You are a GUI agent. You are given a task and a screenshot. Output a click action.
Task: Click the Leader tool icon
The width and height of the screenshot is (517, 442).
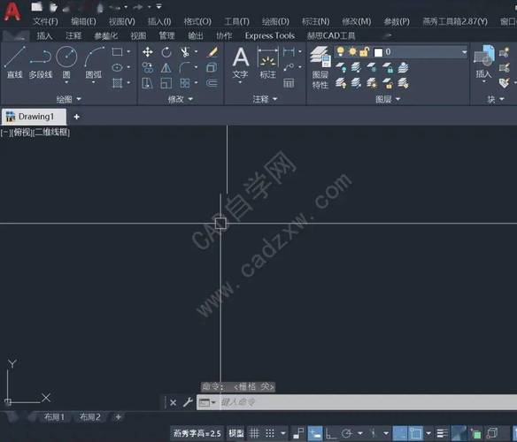click(x=289, y=67)
